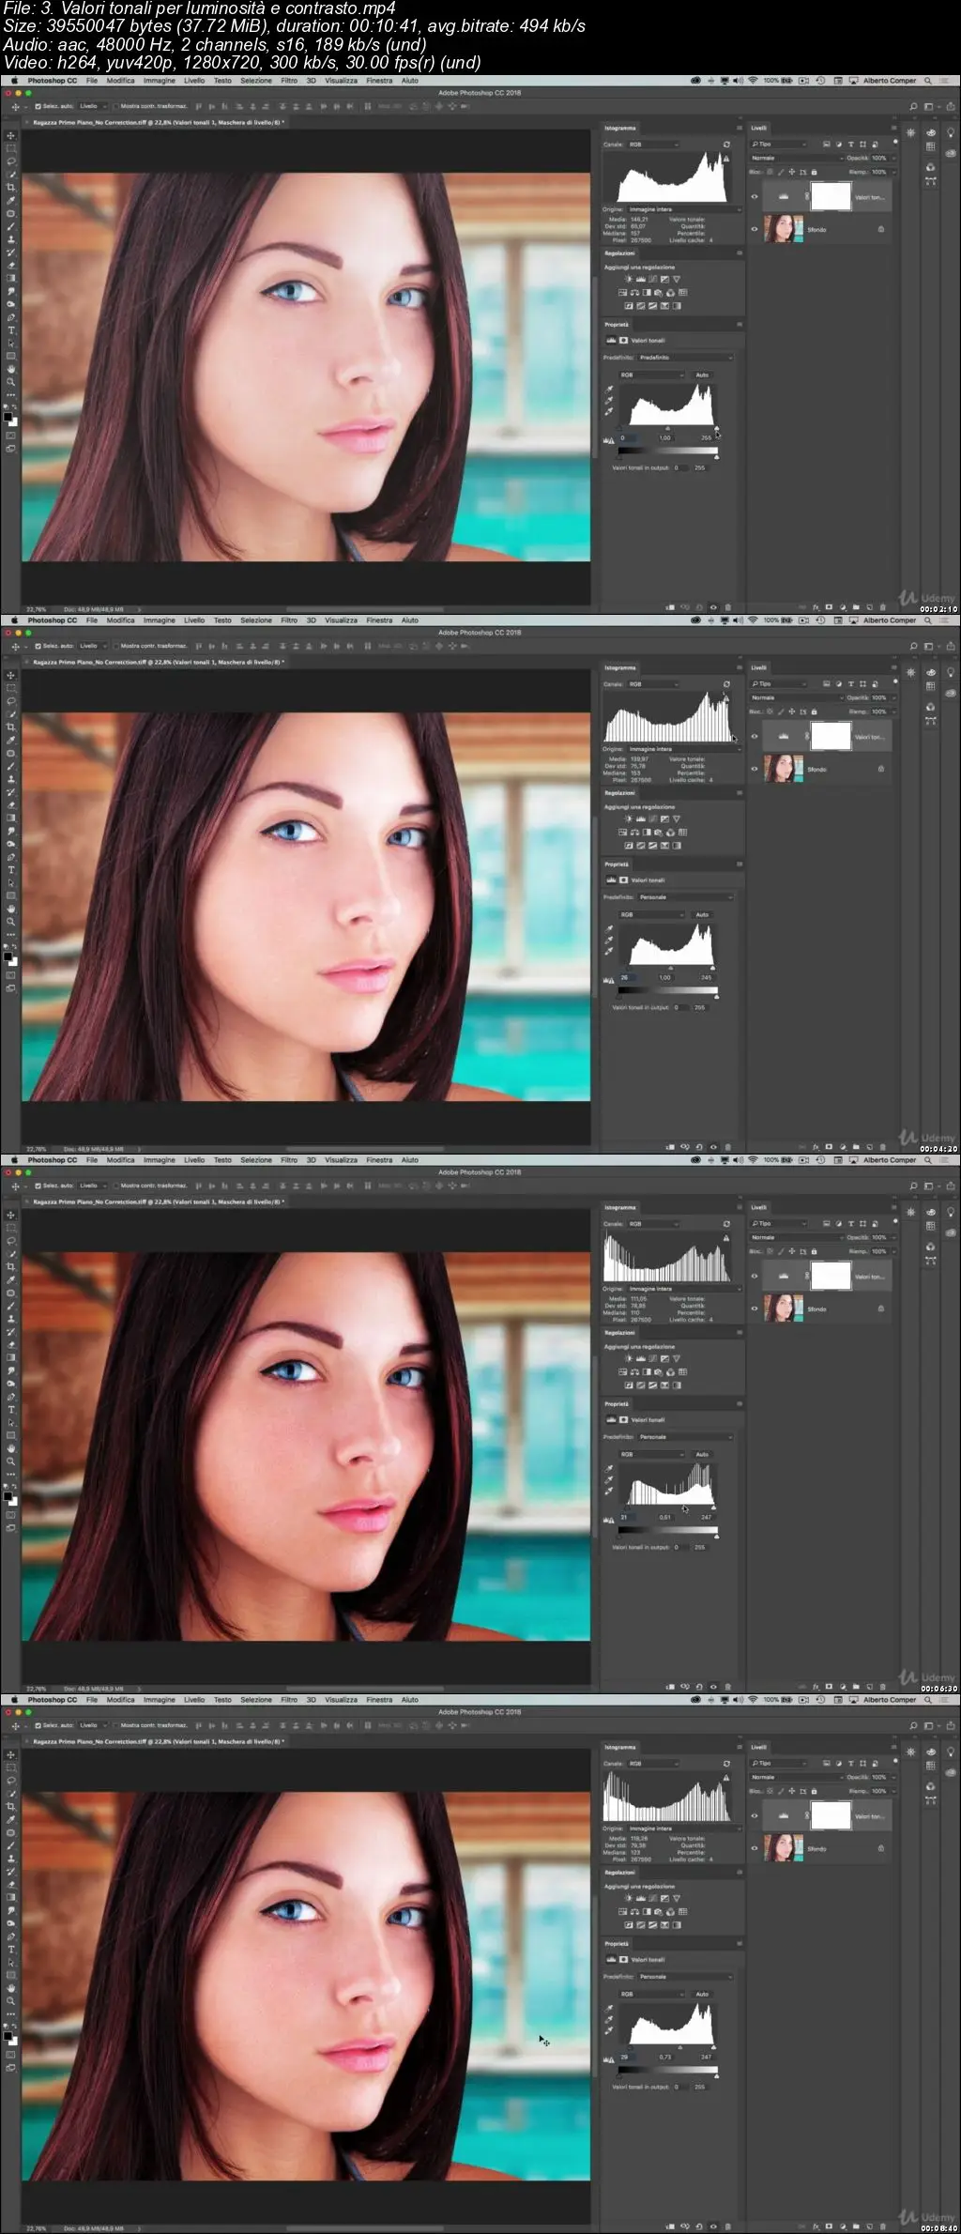Hide the Valori tonali layer in the third frame
Image resolution: width=961 pixels, height=2234 pixels.
[755, 1277]
